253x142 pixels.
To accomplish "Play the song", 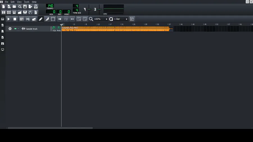I will tap(8, 19).
